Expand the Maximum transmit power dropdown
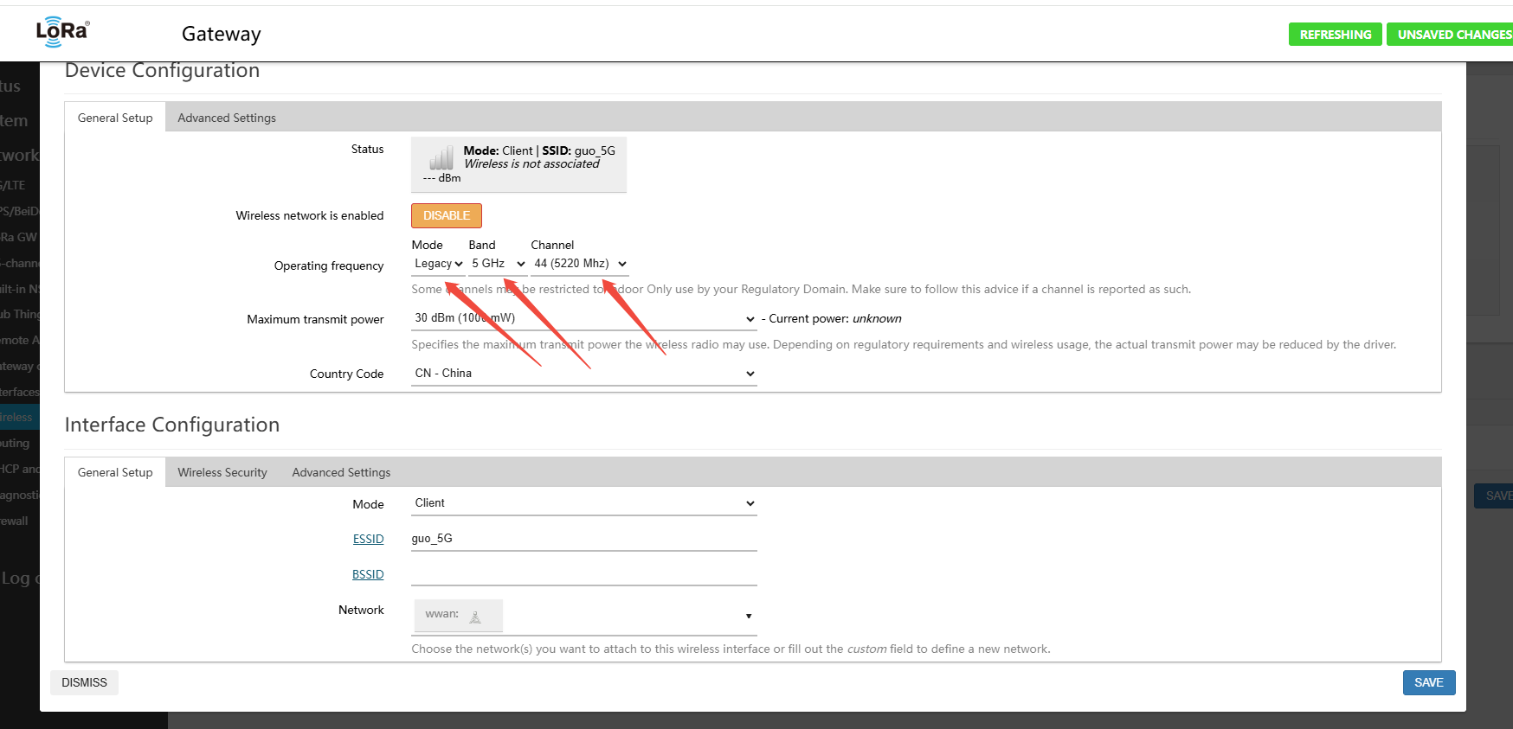The image size is (1513, 729). (x=583, y=318)
